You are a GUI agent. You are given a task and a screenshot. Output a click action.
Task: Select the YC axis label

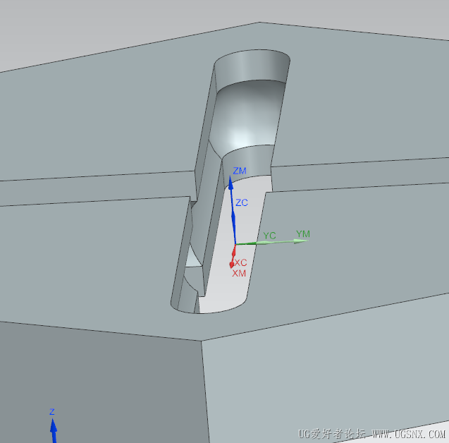[269, 236]
